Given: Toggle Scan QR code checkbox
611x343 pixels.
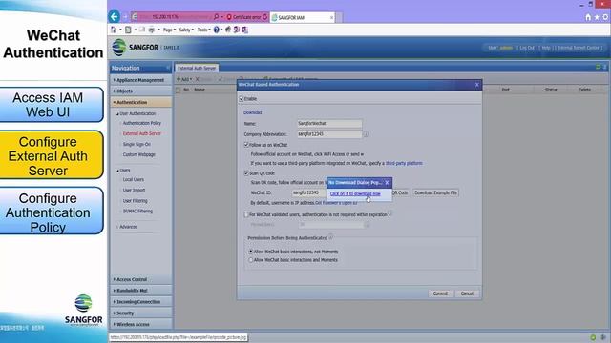Looking at the screenshot, I should (246, 173).
